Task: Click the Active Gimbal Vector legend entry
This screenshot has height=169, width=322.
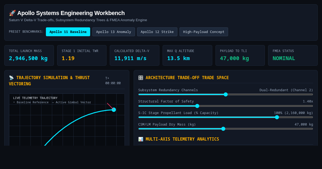Action: coord(71,102)
